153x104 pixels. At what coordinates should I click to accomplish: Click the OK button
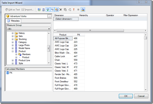pos(126,96)
